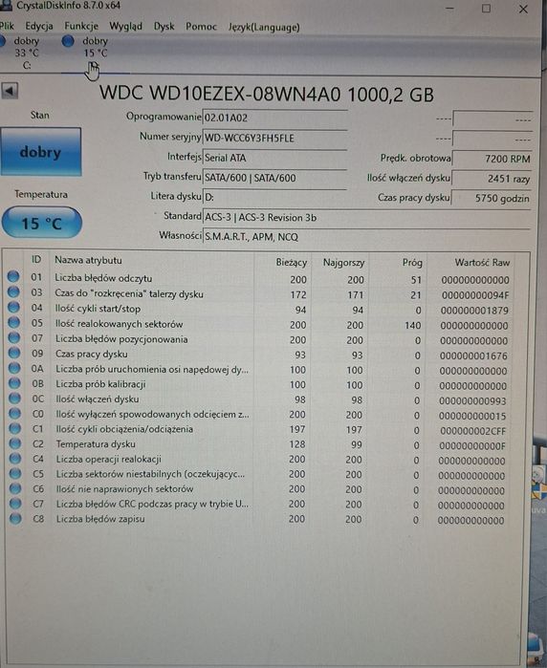The width and height of the screenshot is (547, 668).
Task: Click status icon for attribute 05 reallocated sectors
Action: click(14, 322)
